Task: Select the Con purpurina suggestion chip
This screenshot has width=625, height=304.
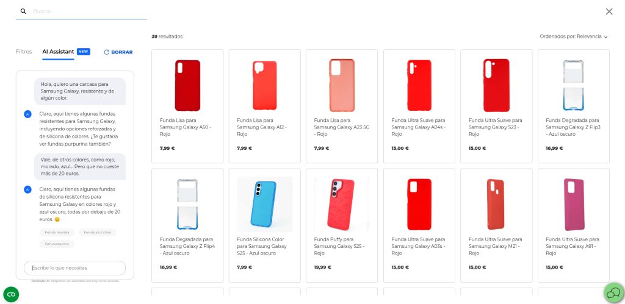Action: click(x=57, y=244)
